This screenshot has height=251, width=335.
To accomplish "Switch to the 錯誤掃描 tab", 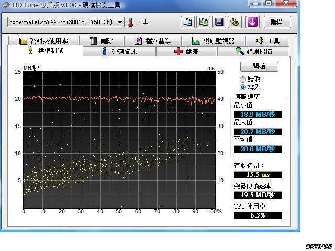I will coord(253,51).
